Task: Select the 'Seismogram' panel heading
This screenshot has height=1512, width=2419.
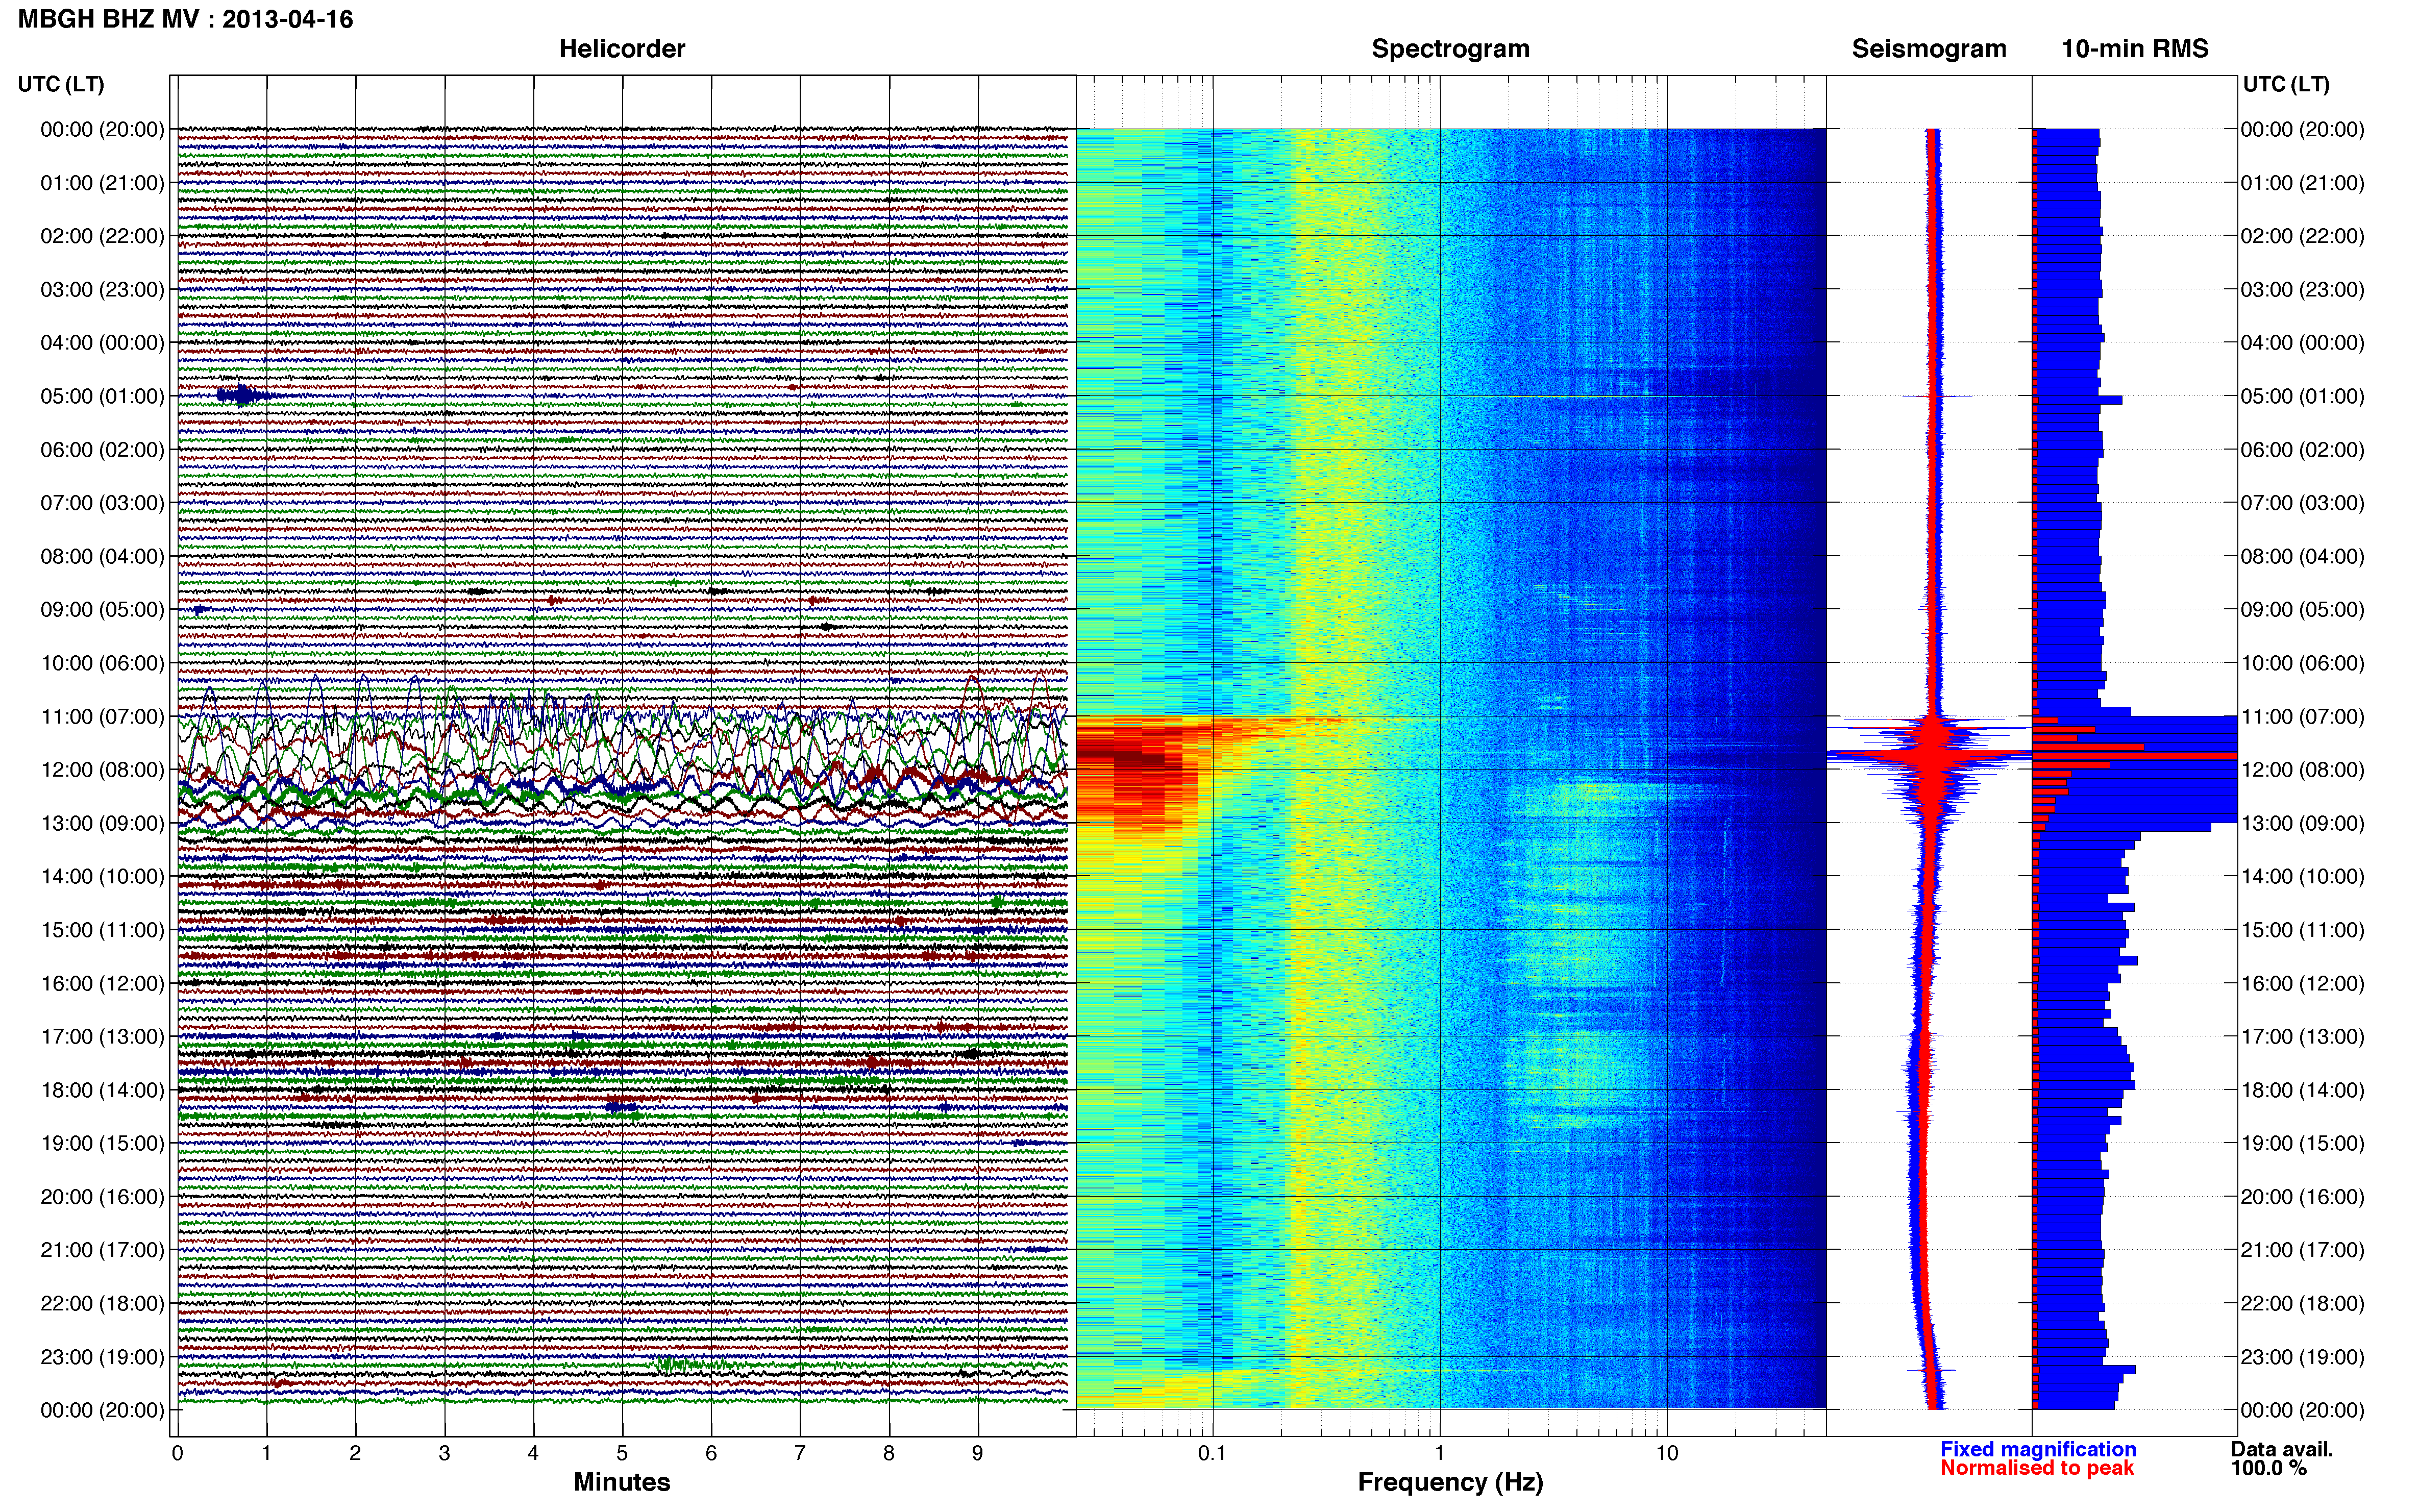Action: point(1929,49)
